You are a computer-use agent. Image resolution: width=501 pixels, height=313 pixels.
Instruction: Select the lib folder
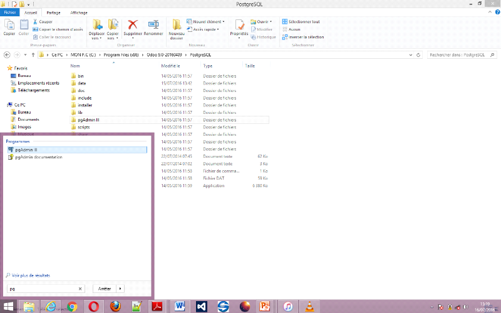tap(80, 113)
